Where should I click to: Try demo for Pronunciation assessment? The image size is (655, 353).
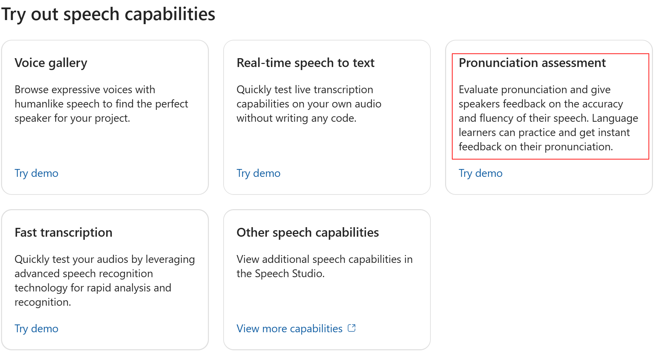point(480,173)
